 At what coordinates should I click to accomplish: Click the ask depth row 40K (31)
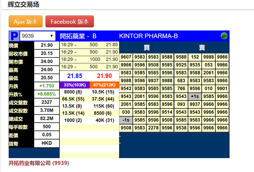point(105,120)
